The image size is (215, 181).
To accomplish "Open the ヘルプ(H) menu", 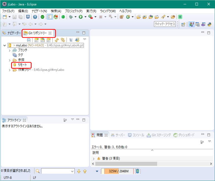I will point(125,11).
